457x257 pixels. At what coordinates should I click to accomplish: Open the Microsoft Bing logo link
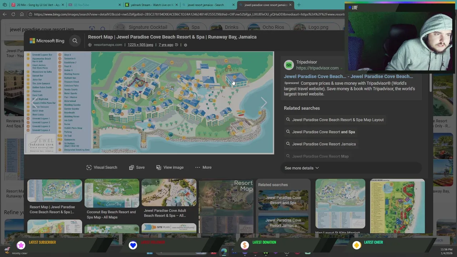[x=47, y=41]
